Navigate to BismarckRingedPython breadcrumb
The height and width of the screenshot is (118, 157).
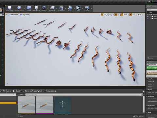pyautogui.click(x=33, y=91)
